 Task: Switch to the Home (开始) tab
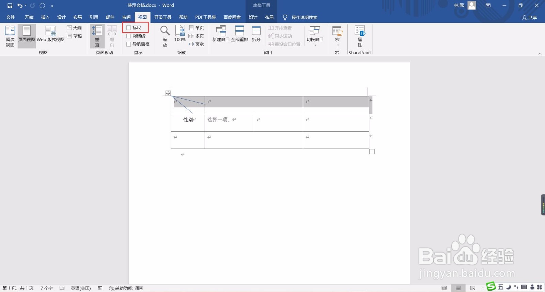coord(29,17)
